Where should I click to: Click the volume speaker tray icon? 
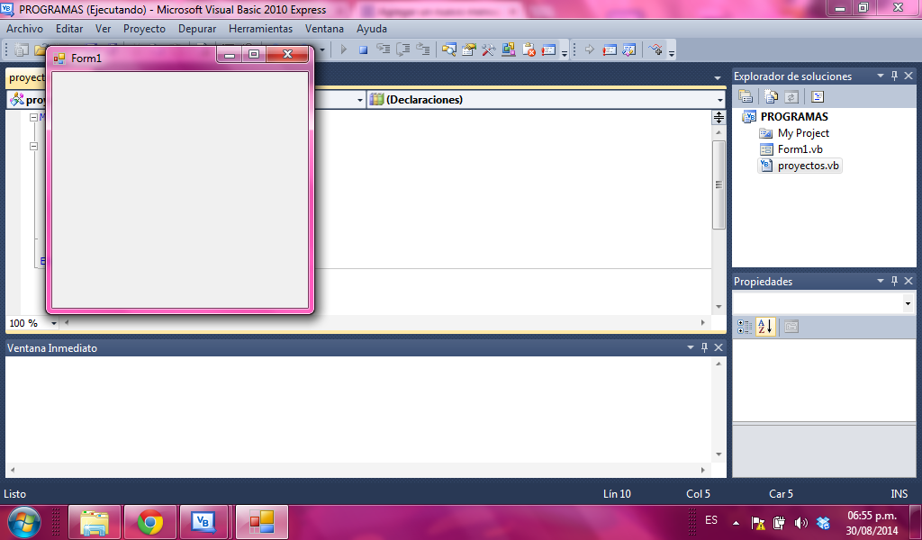(x=800, y=522)
